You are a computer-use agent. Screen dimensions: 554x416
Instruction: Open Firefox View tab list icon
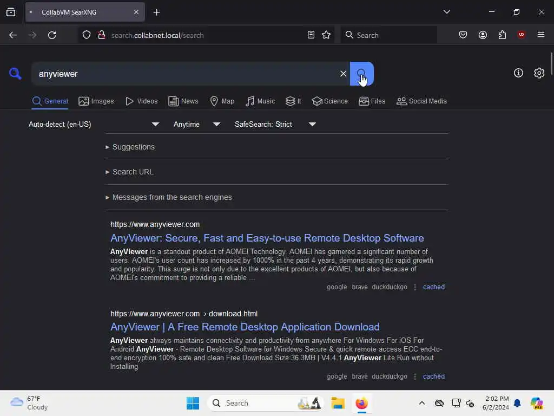point(11,12)
